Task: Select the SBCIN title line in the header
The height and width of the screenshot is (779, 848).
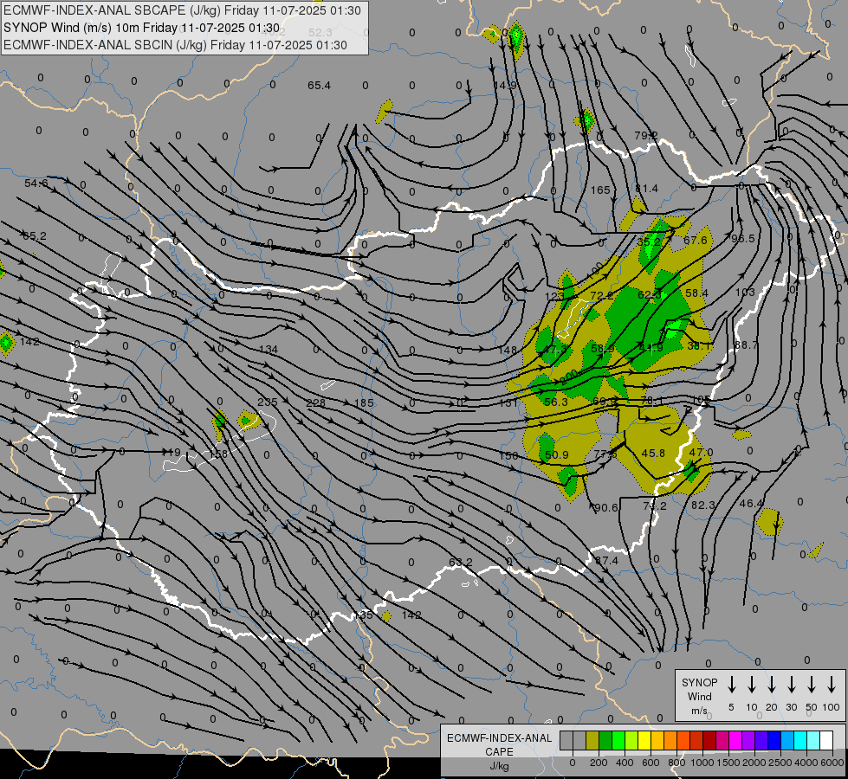Action: click(x=175, y=45)
